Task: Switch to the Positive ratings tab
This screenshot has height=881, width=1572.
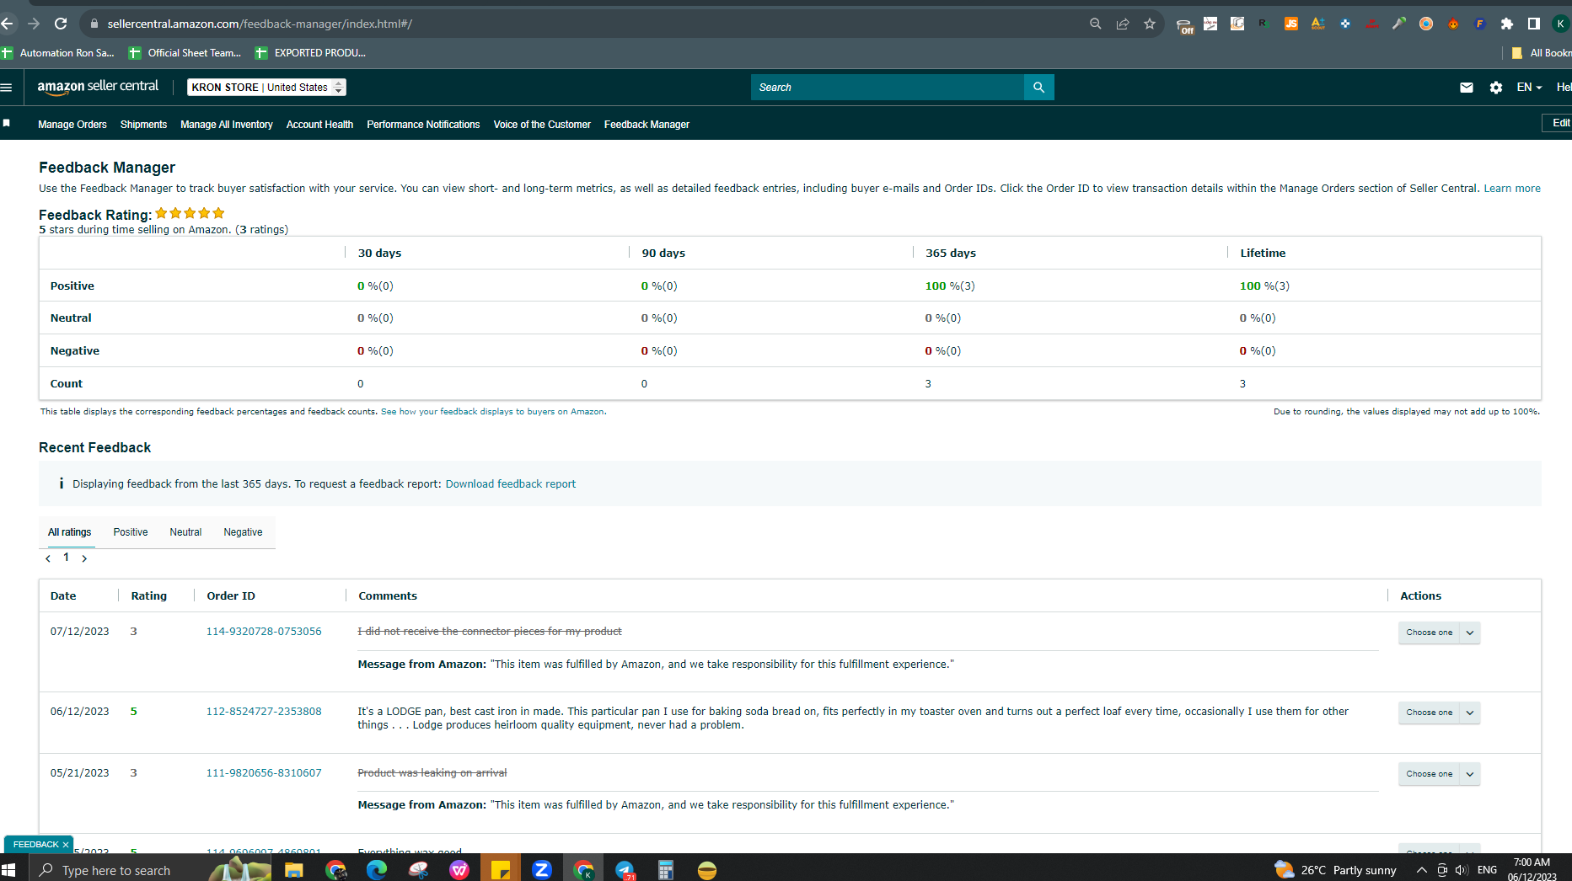Action: coord(131,532)
